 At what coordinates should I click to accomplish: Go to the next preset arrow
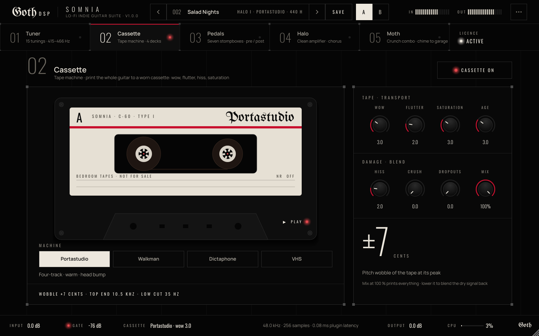(317, 12)
